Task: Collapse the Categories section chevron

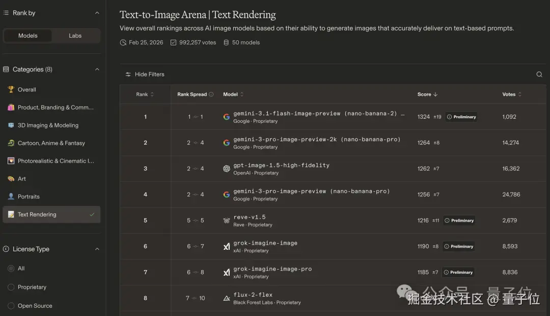Action: pyautogui.click(x=97, y=69)
